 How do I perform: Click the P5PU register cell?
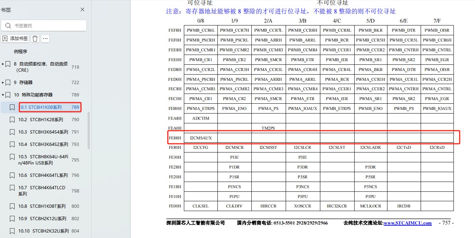click(x=371, y=197)
